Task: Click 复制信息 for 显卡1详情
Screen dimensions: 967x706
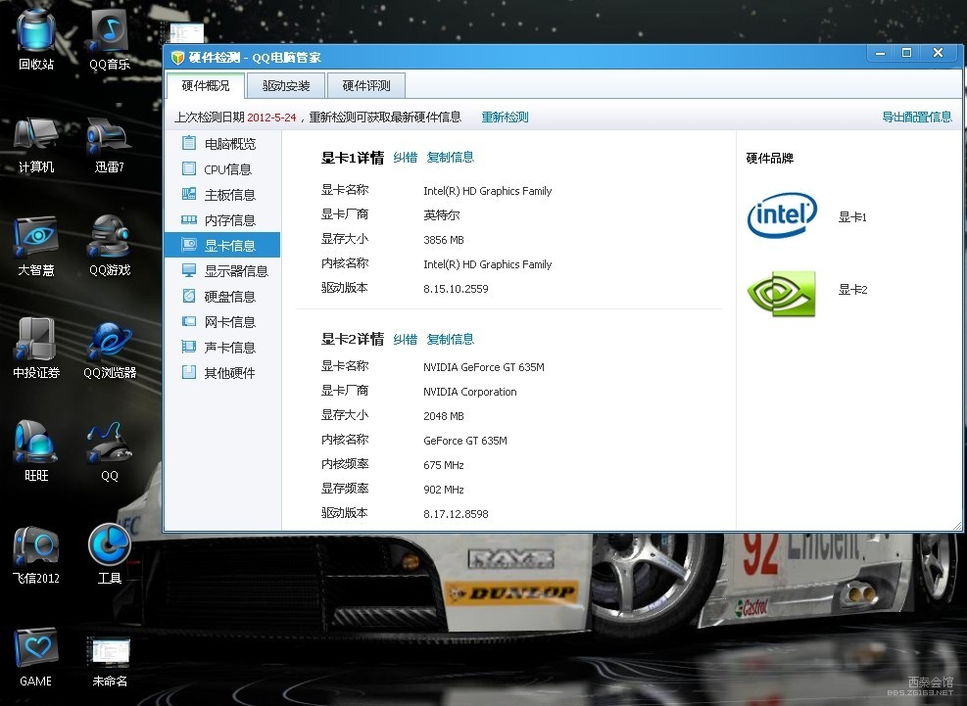Action: point(451,158)
